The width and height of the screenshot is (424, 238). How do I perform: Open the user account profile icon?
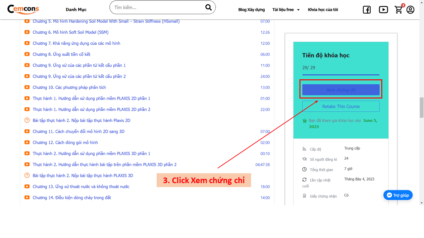(410, 10)
